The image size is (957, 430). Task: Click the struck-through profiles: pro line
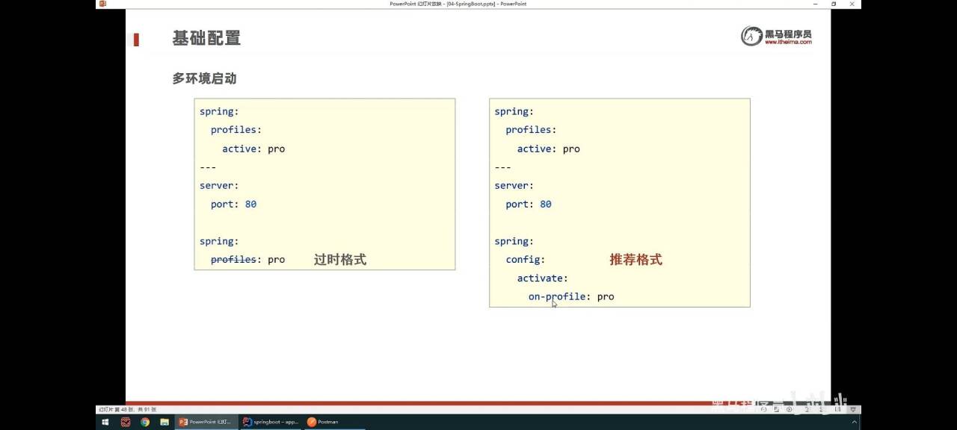247,260
